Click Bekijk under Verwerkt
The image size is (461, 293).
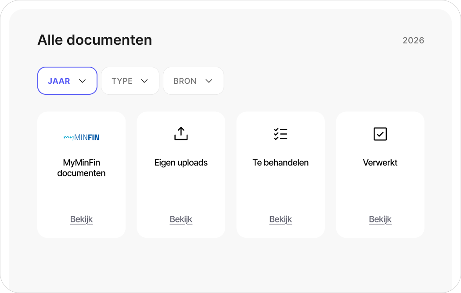380,219
